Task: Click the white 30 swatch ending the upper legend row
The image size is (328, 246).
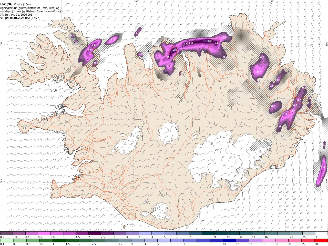Action: click(x=321, y=233)
